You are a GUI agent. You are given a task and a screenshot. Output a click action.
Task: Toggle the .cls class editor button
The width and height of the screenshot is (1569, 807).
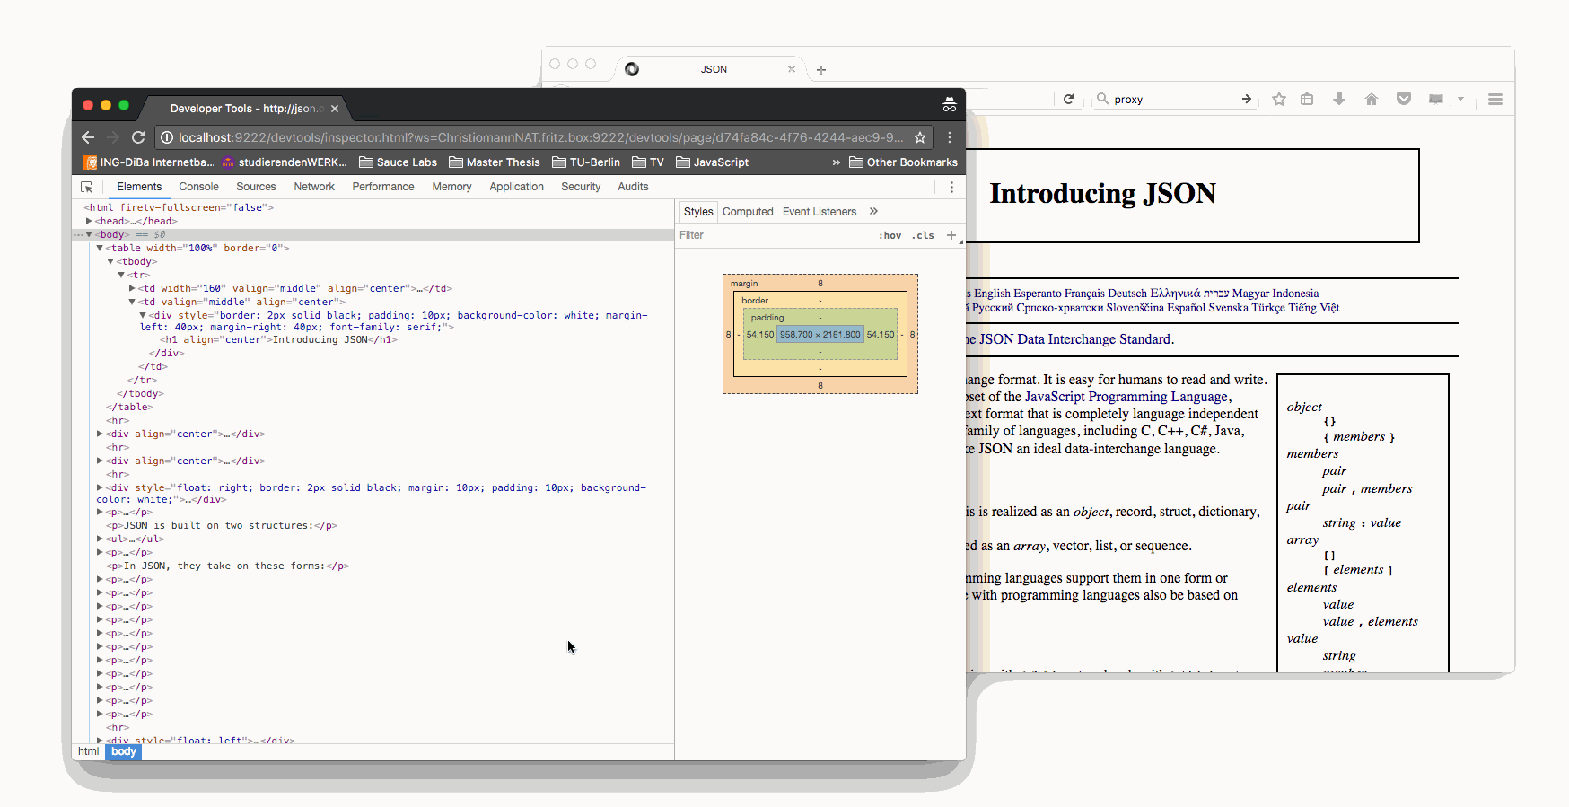tap(924, 235)
